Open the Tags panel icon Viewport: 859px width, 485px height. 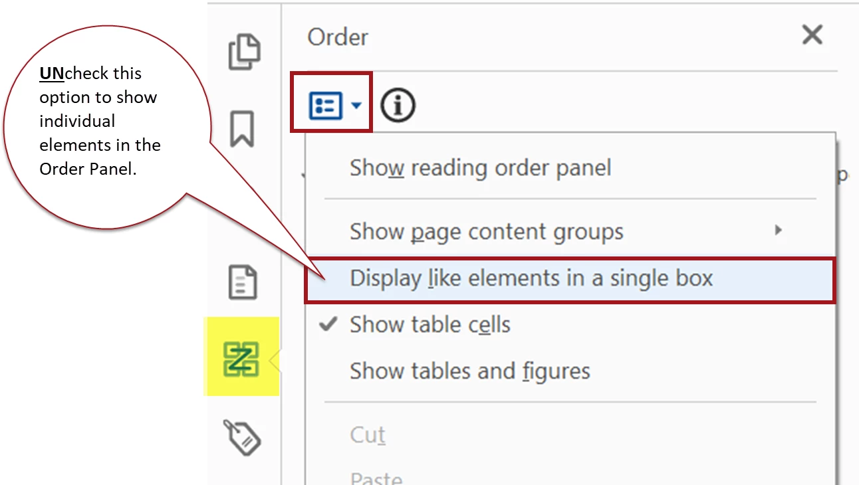241,436
